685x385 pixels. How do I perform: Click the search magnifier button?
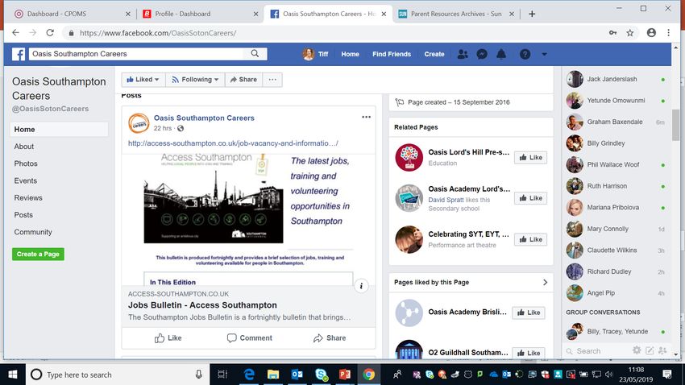click(x=255, y=54)
